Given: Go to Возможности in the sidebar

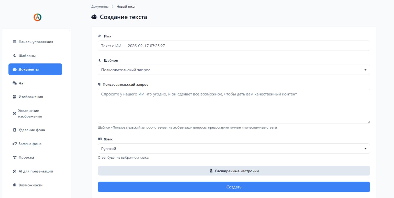Looking at the screenshot, I should pyautogui.click(x=30, y=185).
